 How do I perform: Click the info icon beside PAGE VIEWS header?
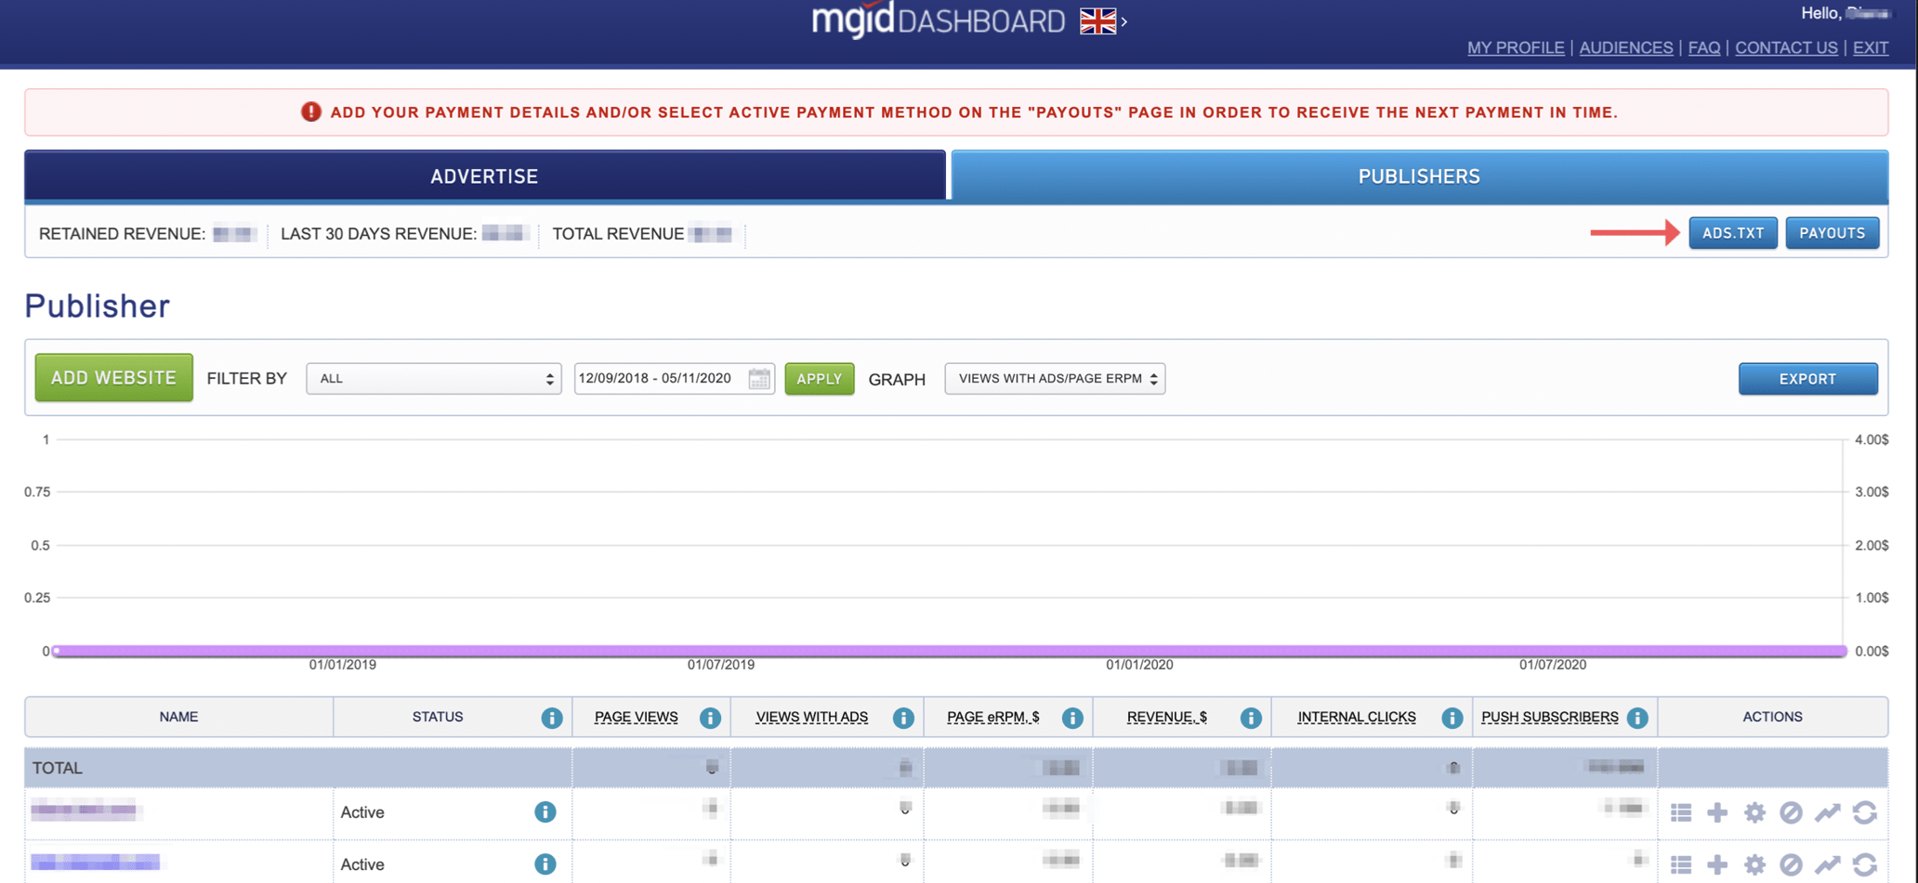pyautogui.click(x=711, y=717)
